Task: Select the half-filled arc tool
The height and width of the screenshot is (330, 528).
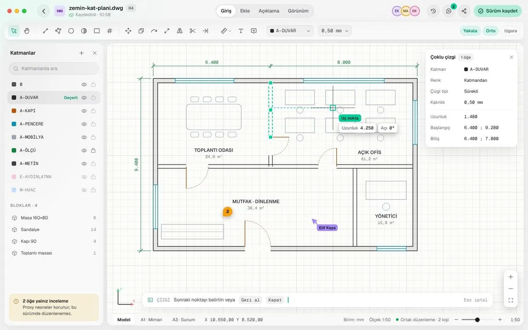Action: [x=84, y=31]
